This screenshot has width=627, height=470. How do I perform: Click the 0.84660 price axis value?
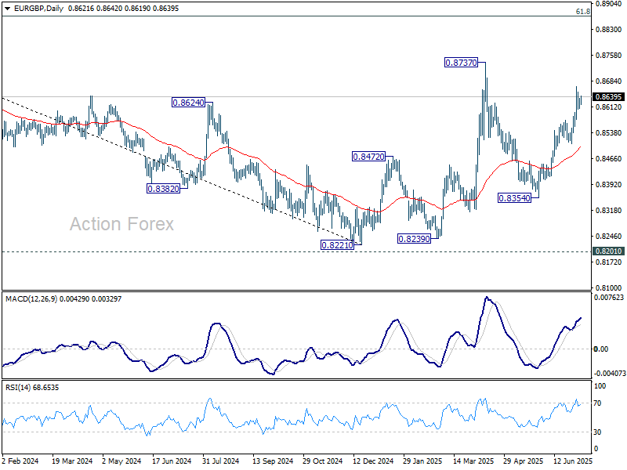(608, 159)
